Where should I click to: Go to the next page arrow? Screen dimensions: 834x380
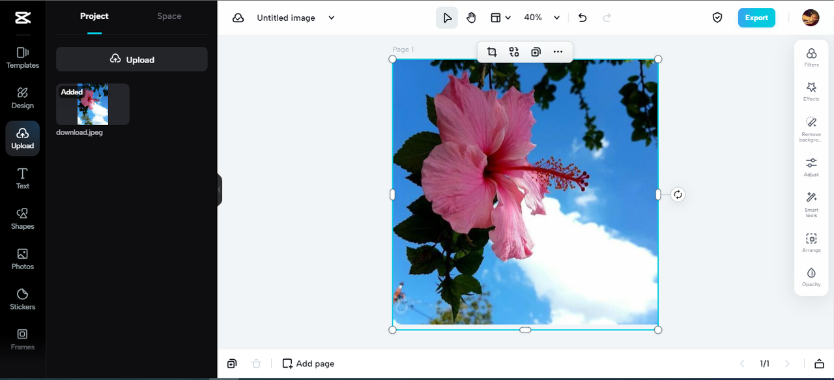(x=787, y=364)
